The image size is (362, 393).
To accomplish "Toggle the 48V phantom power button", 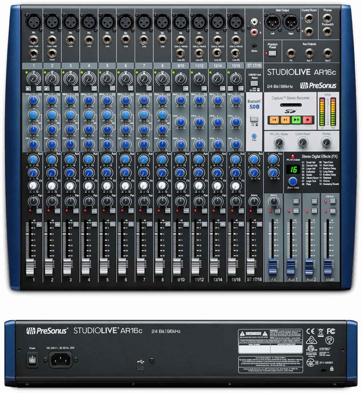I will point(272,53).
